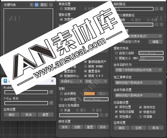Click 重置 in the small settings dialog
The image size is (167, 138).
click(x=46, y=115)
